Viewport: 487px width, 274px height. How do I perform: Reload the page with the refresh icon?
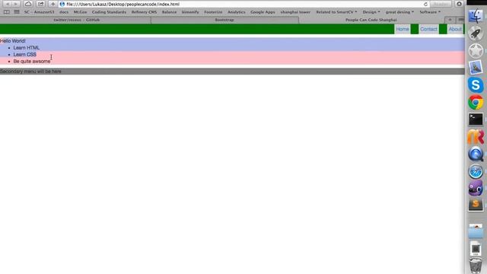pos(425,5)
